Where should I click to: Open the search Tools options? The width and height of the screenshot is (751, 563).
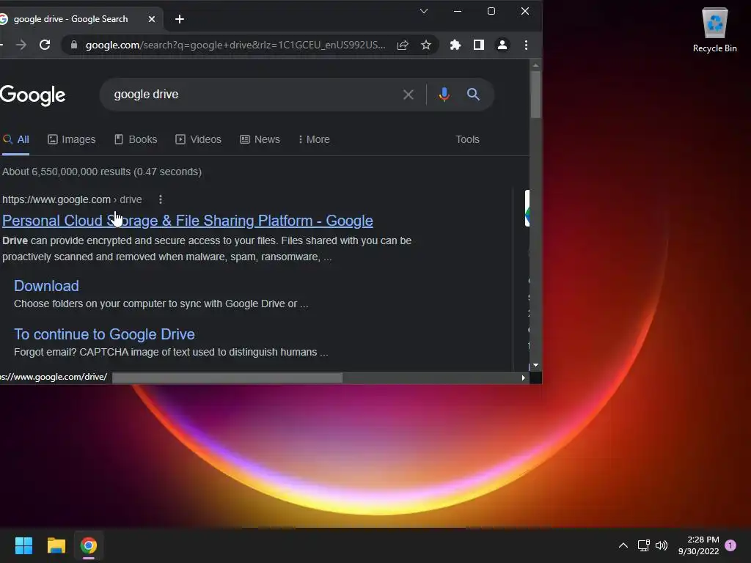click(467, 139)
